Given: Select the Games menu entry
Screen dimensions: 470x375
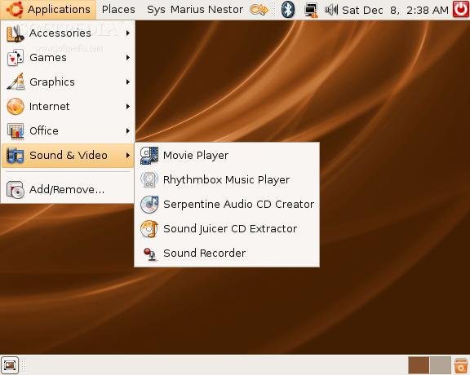Looking at the screenshot, I should click(68, 58).
